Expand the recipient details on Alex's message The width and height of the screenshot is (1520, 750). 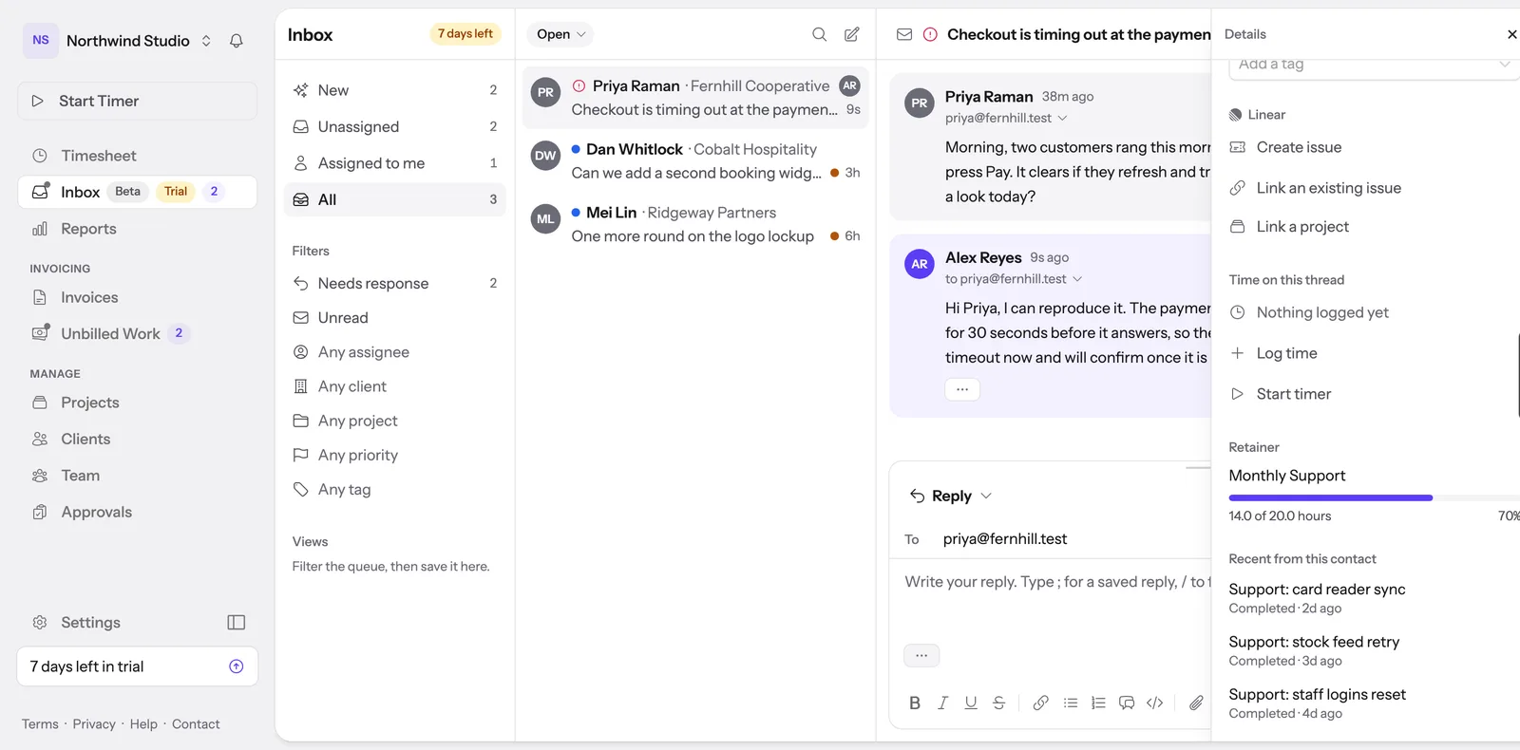tap(1077, 279)
